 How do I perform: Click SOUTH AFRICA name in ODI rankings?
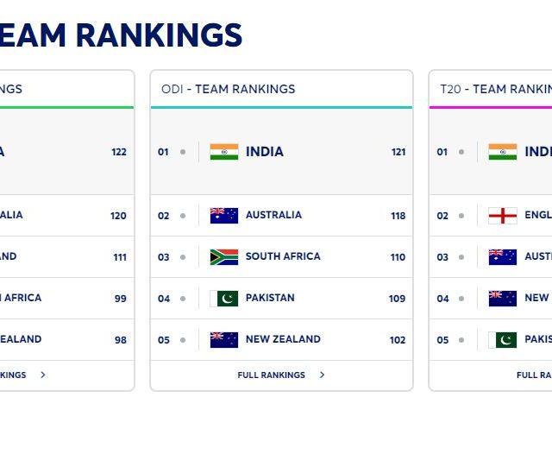coord(283,256)
